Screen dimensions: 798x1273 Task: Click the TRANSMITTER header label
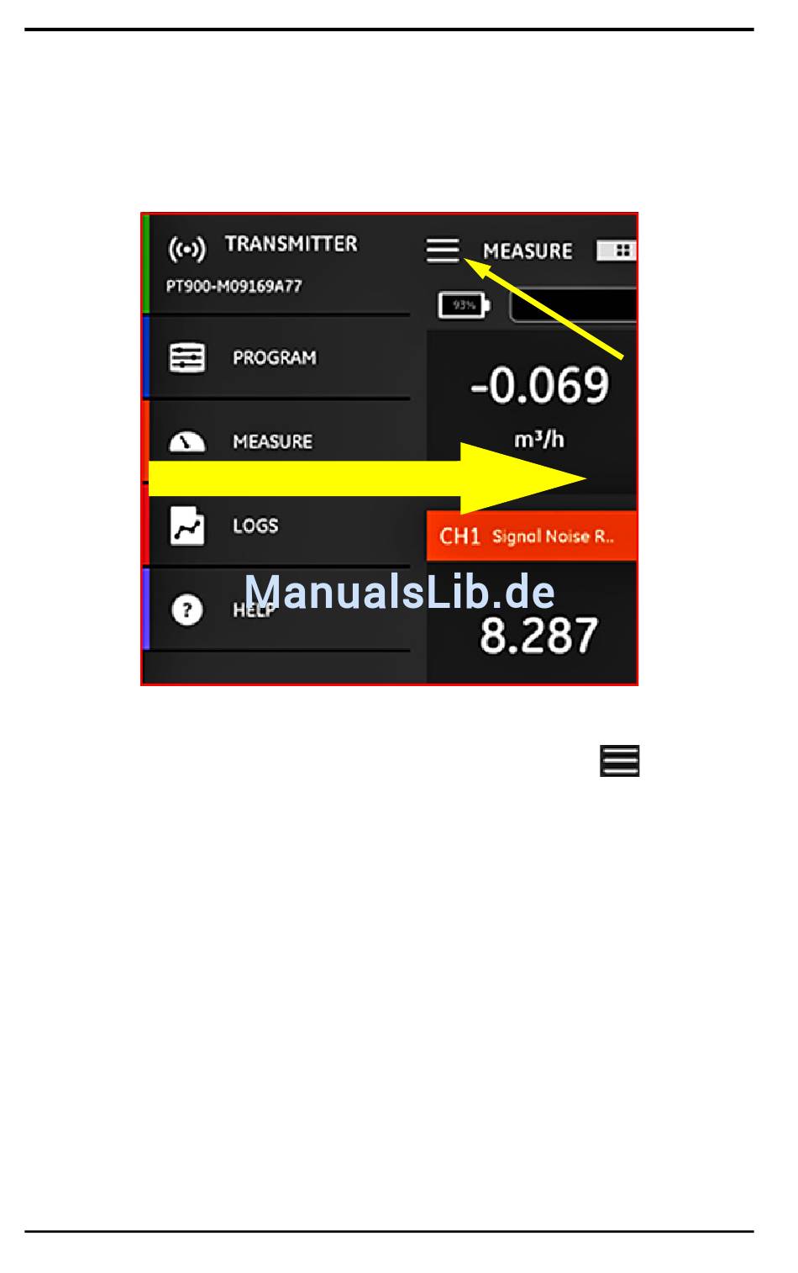(291, 244)
